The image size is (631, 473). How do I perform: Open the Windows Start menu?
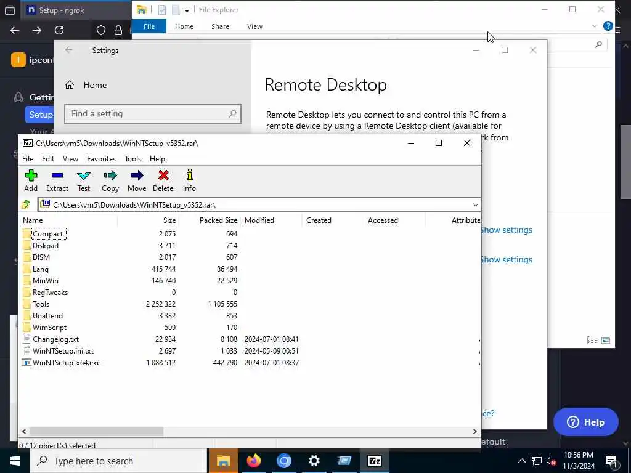point(15,461)
